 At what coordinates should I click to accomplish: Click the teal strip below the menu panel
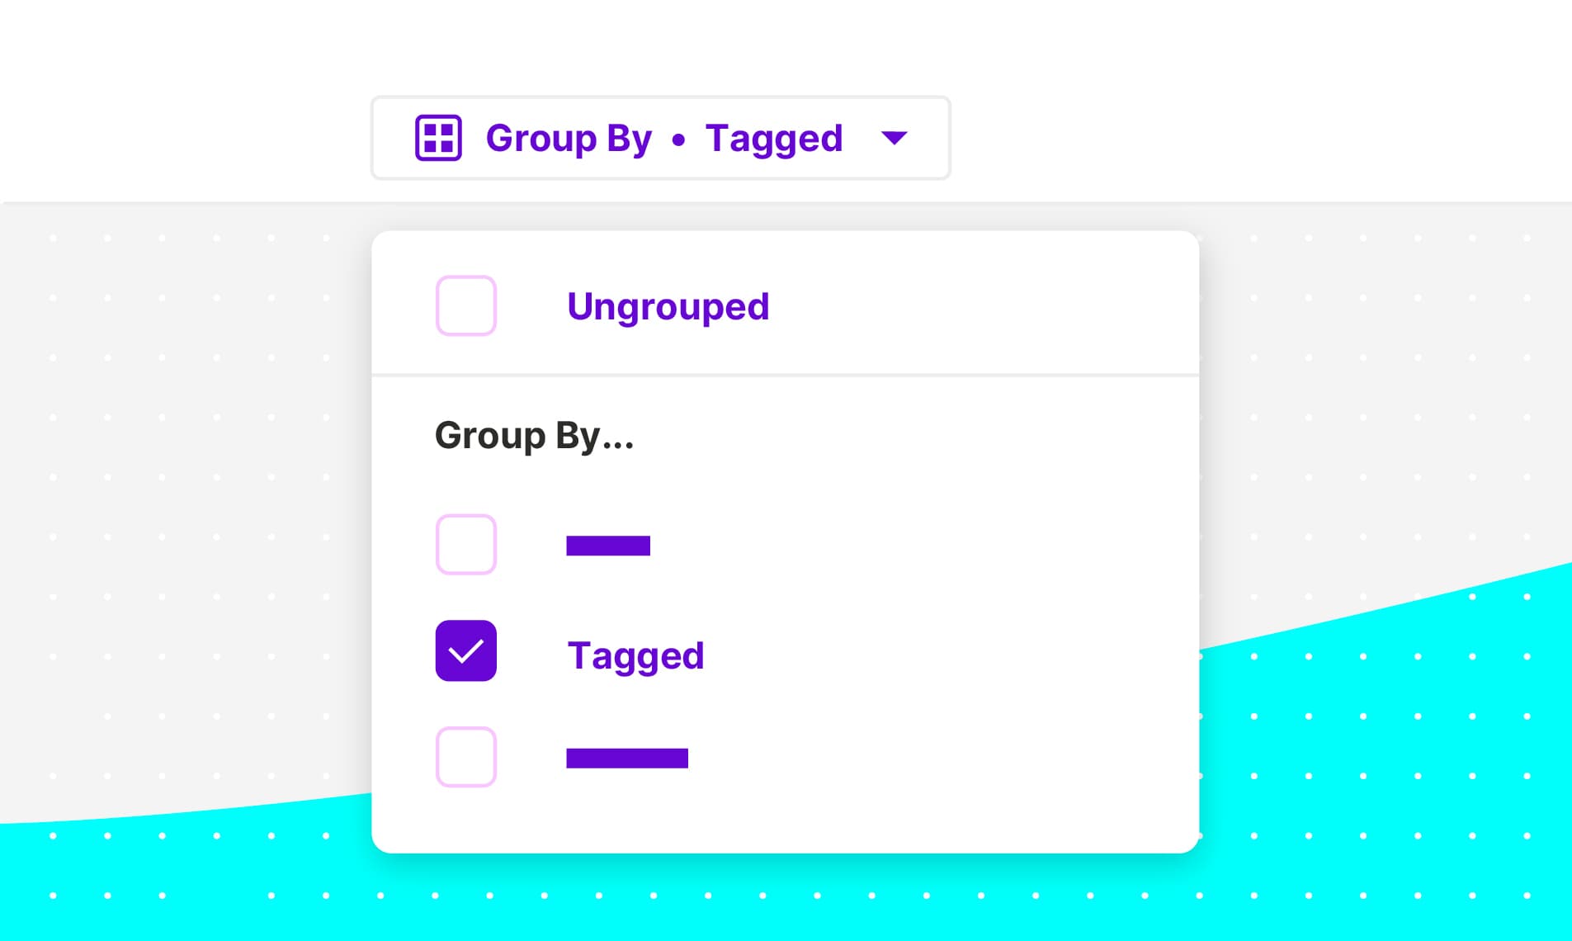pos(785,898)
